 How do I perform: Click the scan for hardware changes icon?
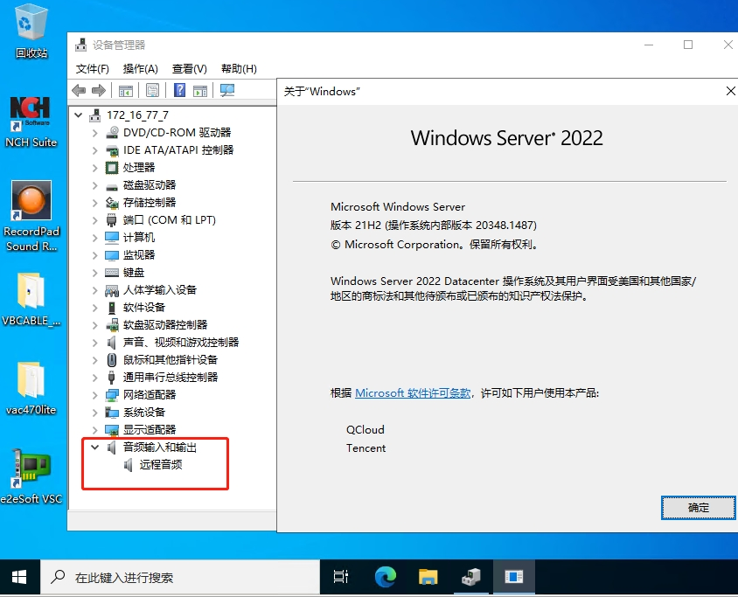pyautogui.click(x=227, y=90)
